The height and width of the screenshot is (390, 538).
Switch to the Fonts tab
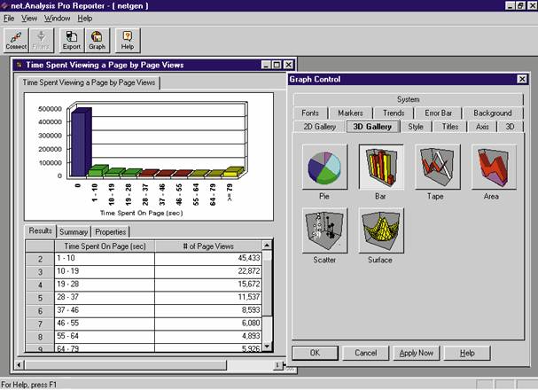pos(310,113)
